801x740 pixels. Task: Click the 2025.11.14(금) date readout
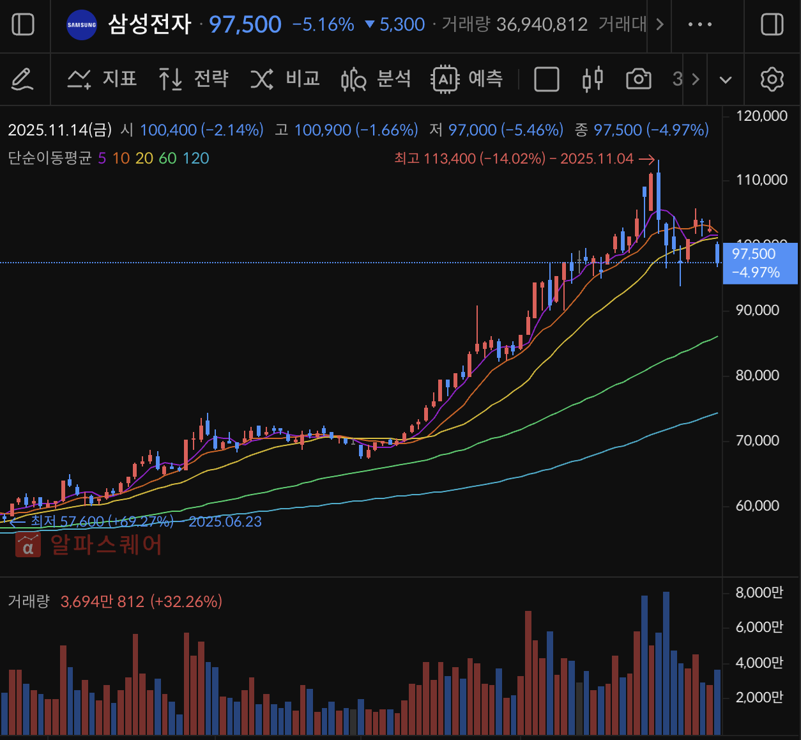pos(60,130)
